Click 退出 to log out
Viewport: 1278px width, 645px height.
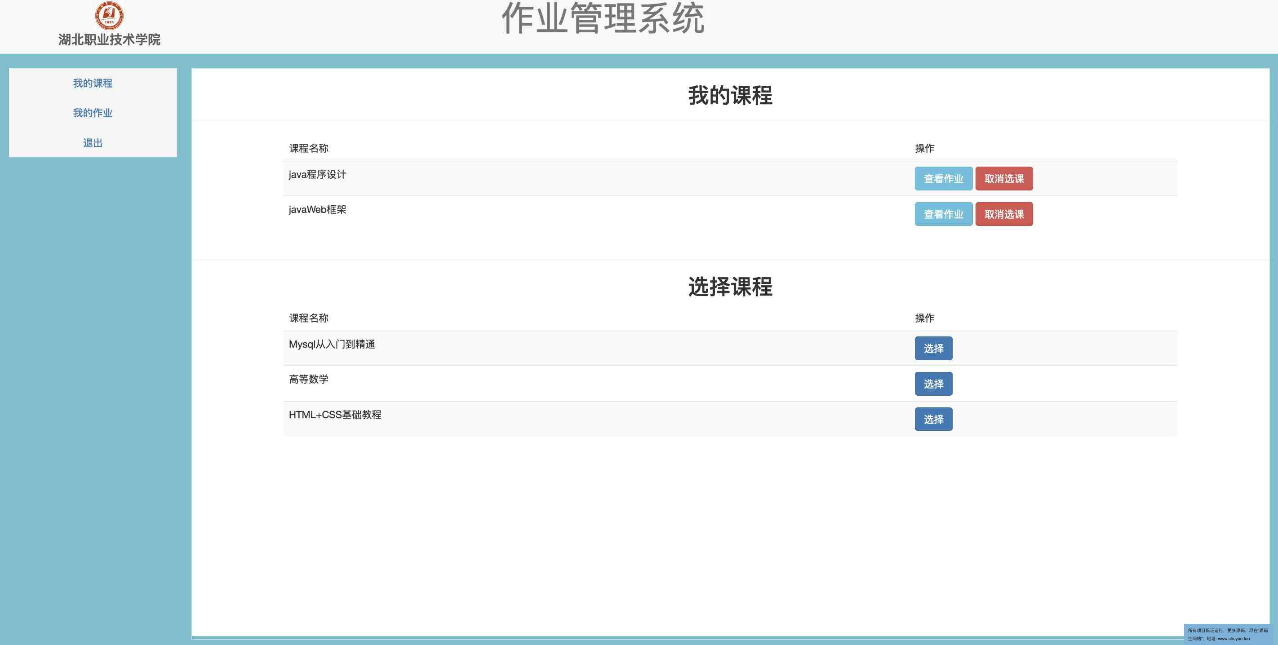(93, 143)
